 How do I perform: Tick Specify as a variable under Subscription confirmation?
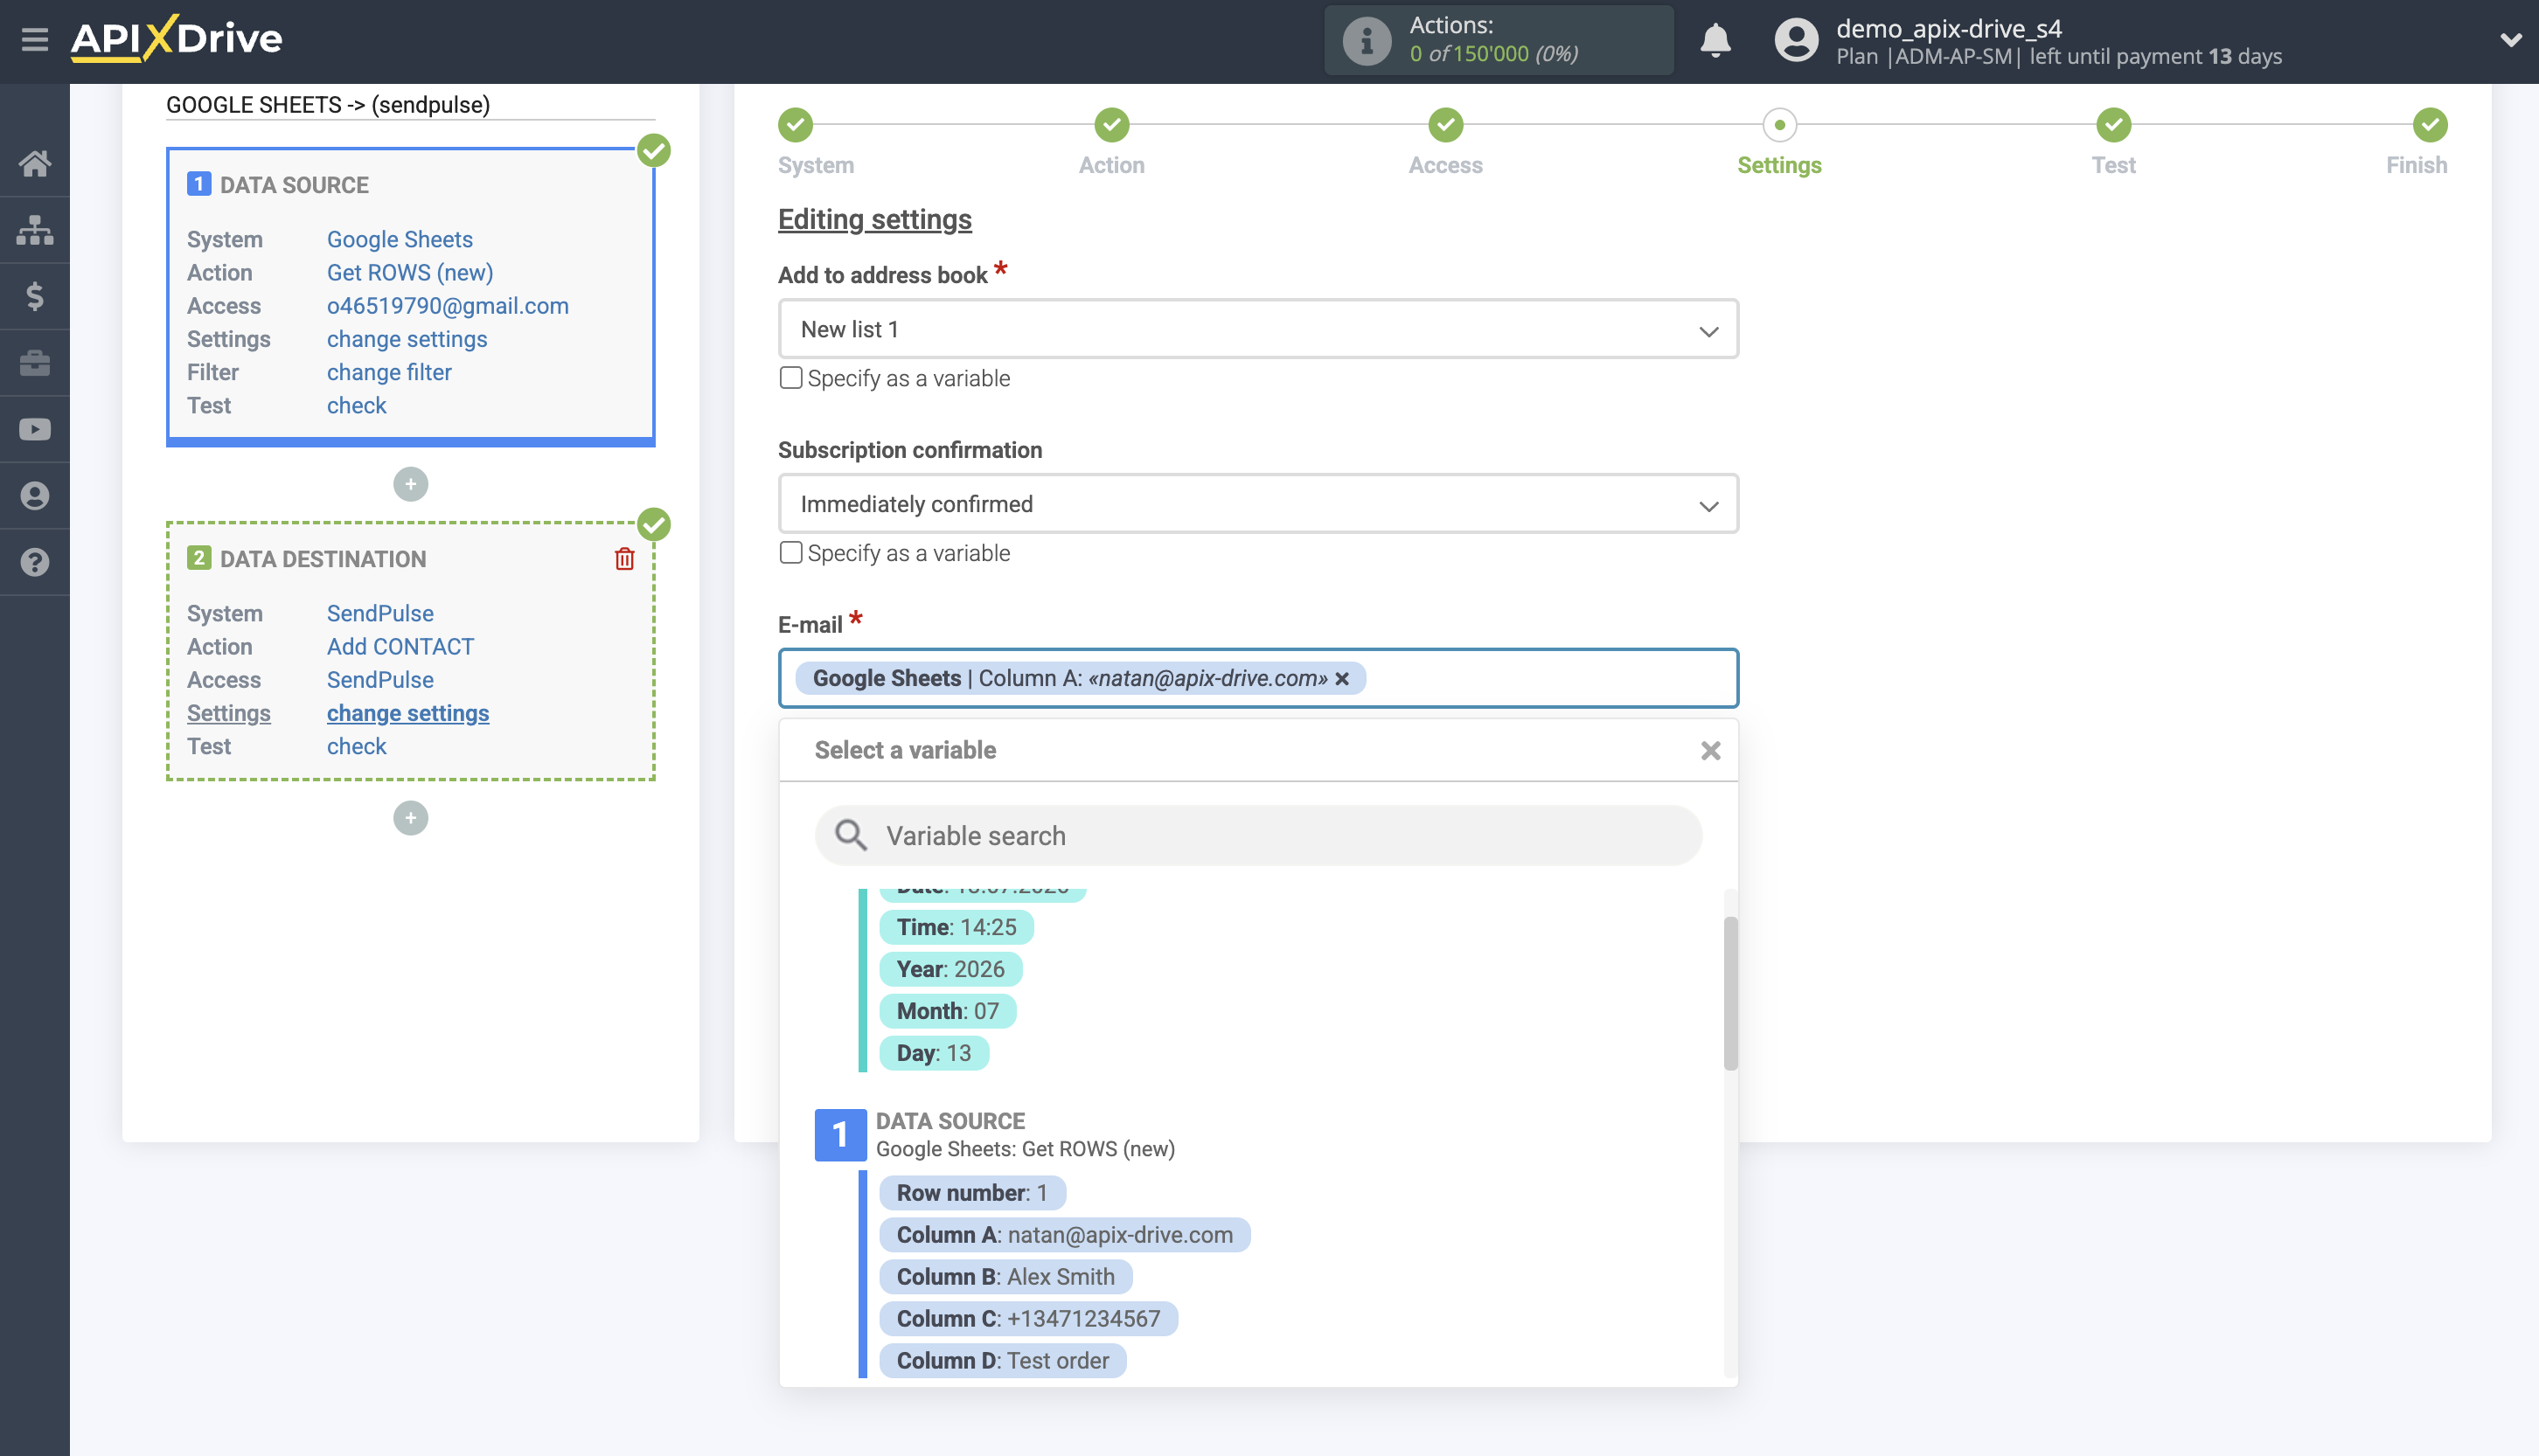[x=790, y=552]
